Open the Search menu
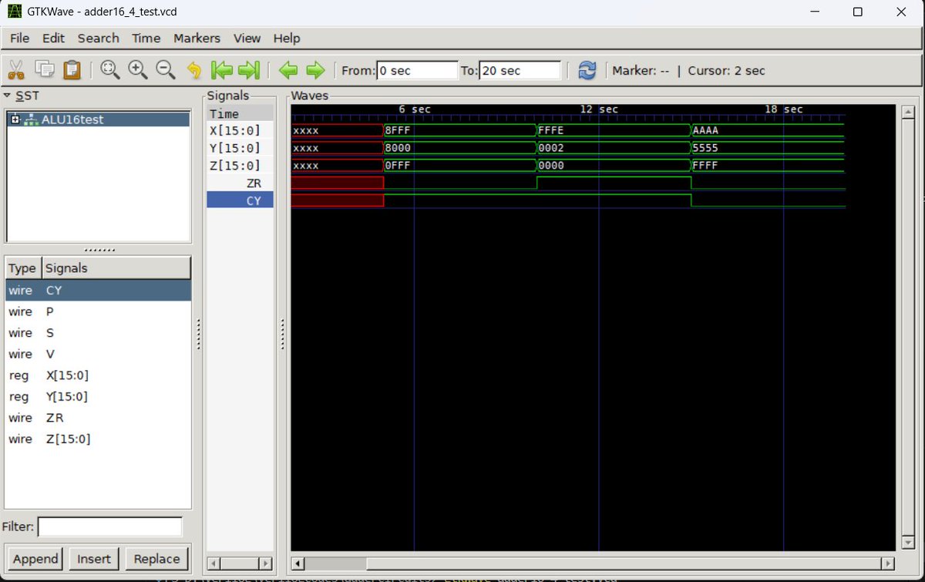Image resolution: width=925 pixels, height=582 pixels. [x=98, y=38]
